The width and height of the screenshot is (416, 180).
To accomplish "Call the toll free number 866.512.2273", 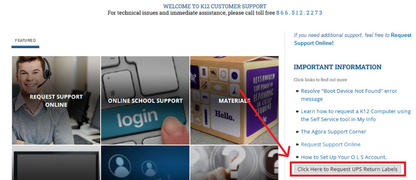I will [x=299, y=13].
